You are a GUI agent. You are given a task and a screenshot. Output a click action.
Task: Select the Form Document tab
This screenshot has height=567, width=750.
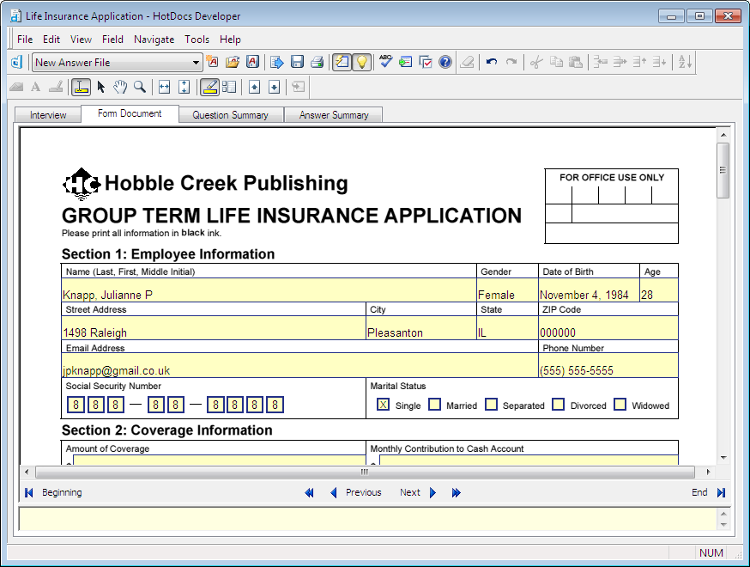pos(130,113)
